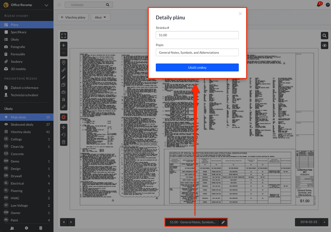This screenshot has width=331, height=232.
Task: Go back to Všechny plány
Action: pos(73,17)
